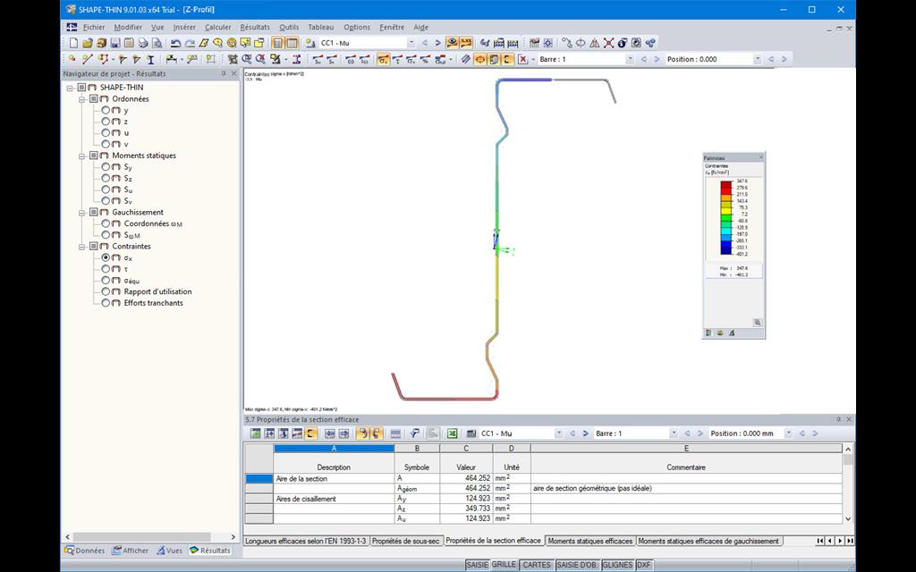Click the Su static moment icon

tap(318, 59)
